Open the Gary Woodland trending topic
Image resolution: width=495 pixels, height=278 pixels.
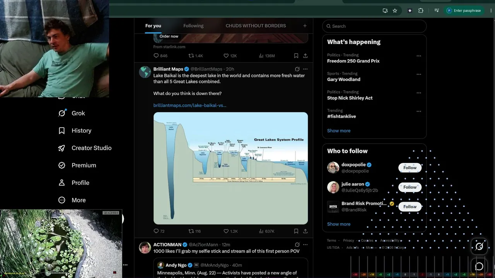(x=344, y=80)
